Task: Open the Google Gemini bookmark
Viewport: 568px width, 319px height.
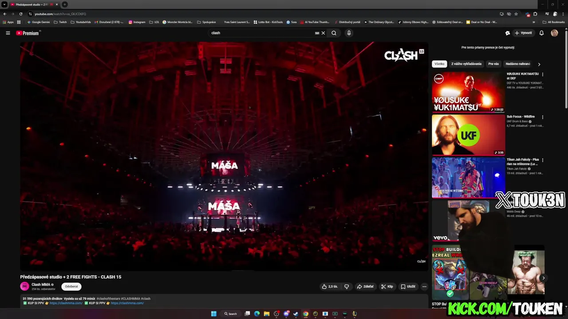Action: coord(38,22)
